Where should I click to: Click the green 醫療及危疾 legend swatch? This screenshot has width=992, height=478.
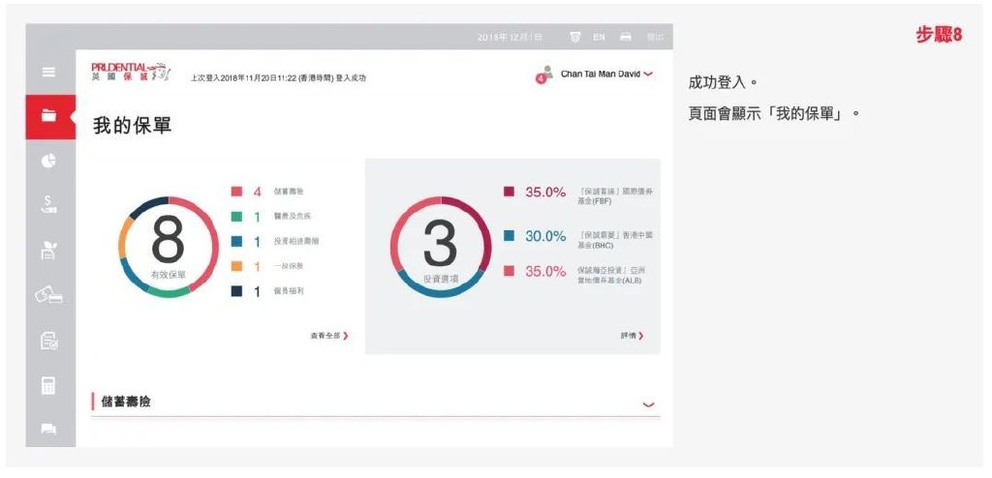click(x=236, y=217)
